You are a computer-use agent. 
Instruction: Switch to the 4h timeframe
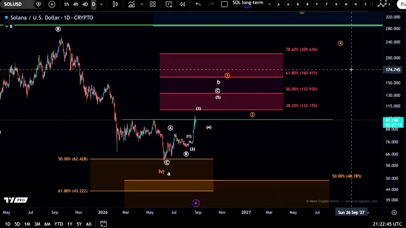75,4
